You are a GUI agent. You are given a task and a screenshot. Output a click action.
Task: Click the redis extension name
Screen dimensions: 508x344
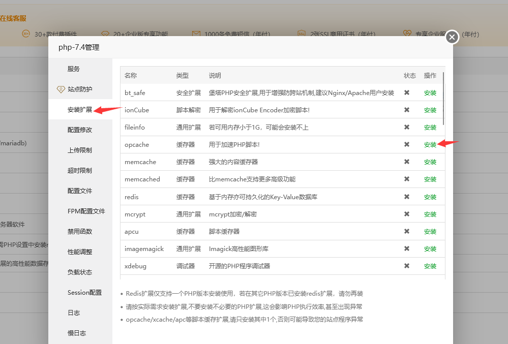[x=132, y=197]
